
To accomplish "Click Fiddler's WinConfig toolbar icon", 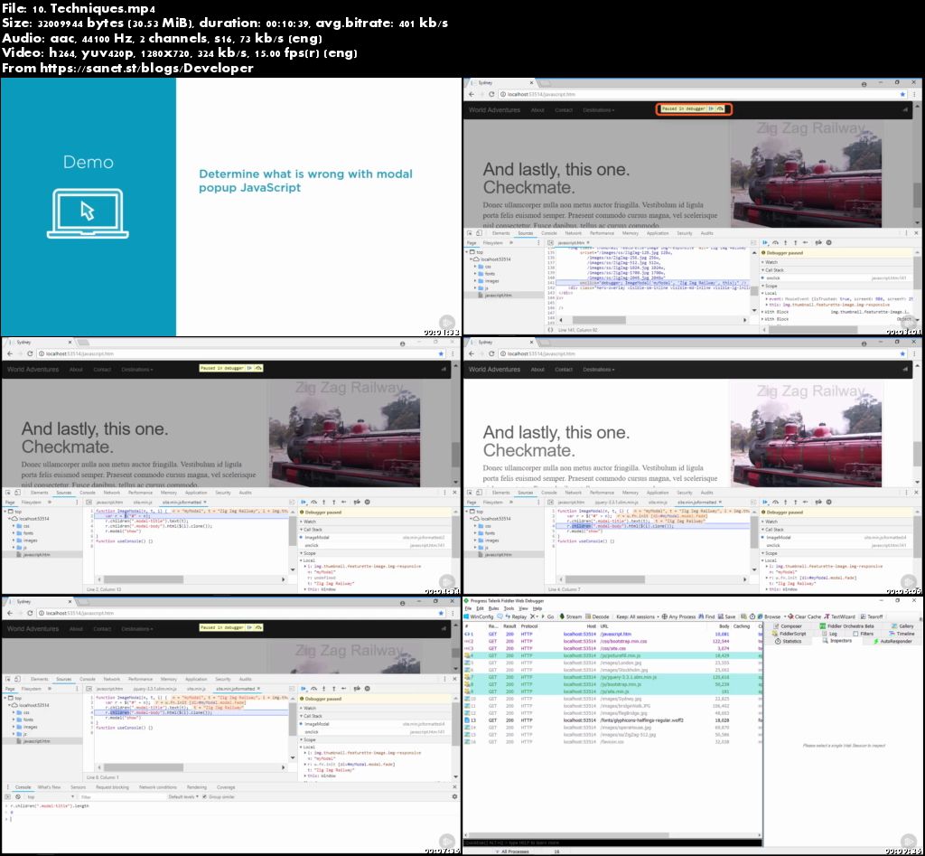I will click(x=480, y=616).
